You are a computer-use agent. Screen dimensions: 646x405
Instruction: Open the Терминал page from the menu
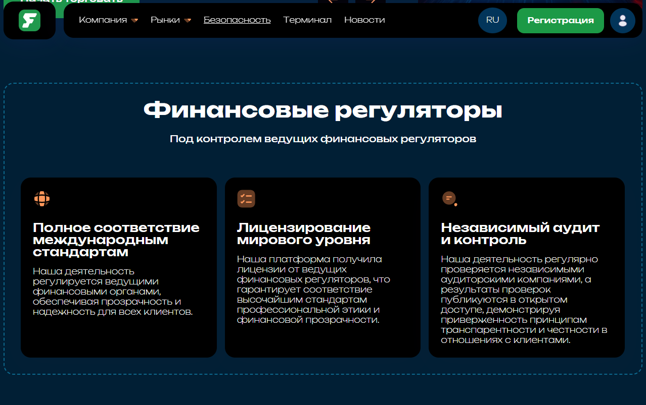[307, 20]
